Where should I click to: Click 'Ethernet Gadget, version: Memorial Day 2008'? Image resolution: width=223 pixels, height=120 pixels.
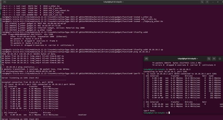pos(61,28)
